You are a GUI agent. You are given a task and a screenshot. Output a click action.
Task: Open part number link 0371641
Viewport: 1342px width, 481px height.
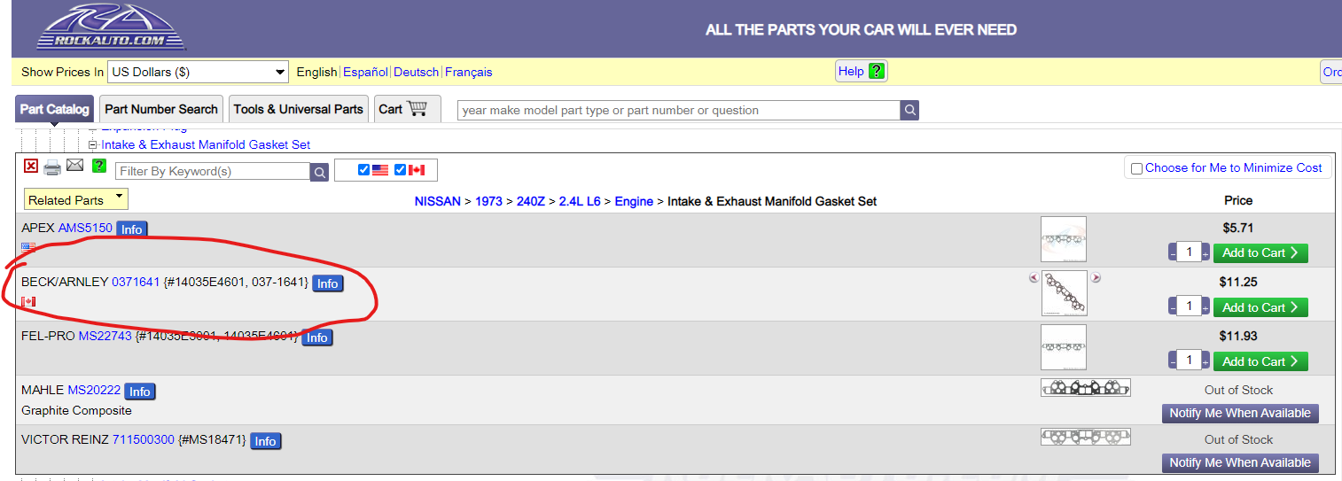(x=136, y=282)
